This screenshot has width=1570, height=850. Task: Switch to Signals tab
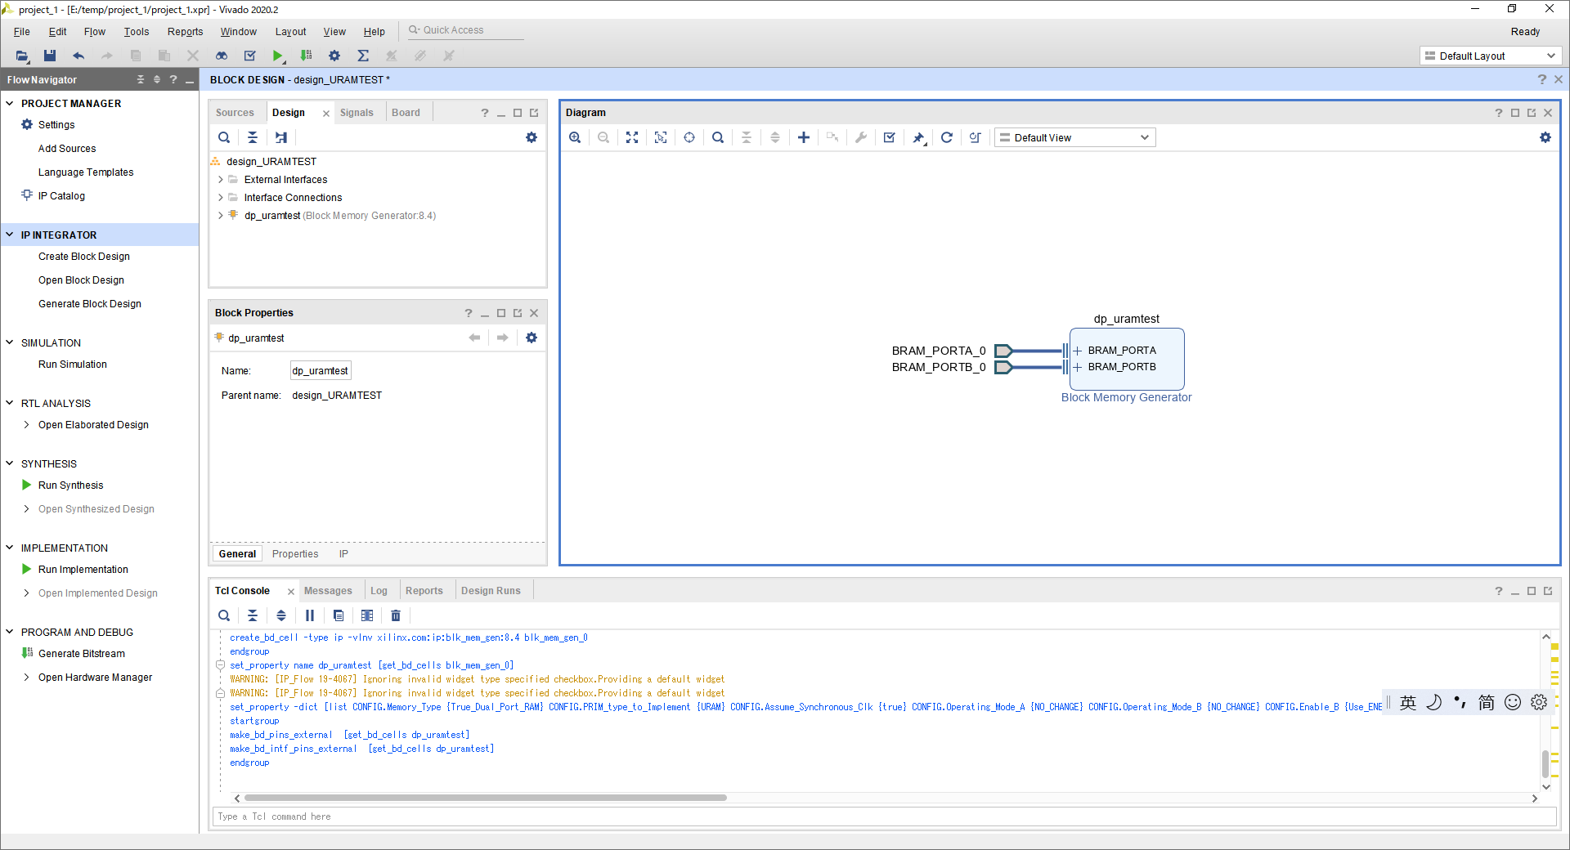click(x=357, y=113)
